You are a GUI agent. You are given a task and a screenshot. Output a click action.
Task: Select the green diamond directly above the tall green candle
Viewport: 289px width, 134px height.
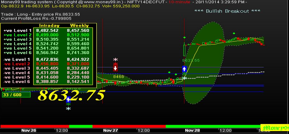(185, 38)
